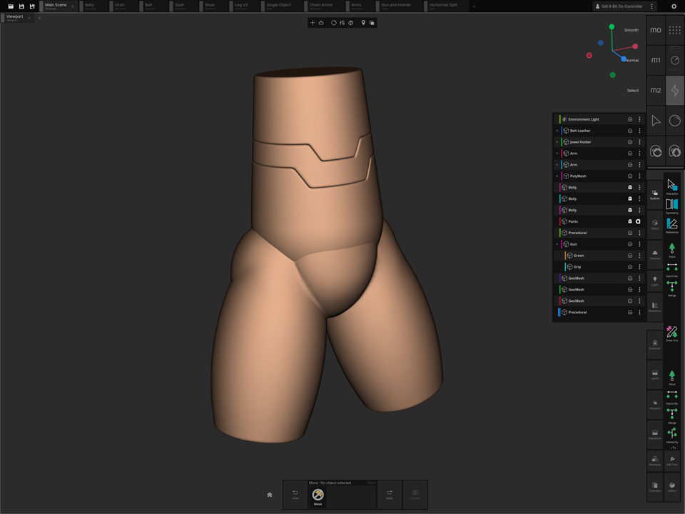Screen dimensions: 685x514
Task: Open the Outliner panel button
Action: point(655,195)
